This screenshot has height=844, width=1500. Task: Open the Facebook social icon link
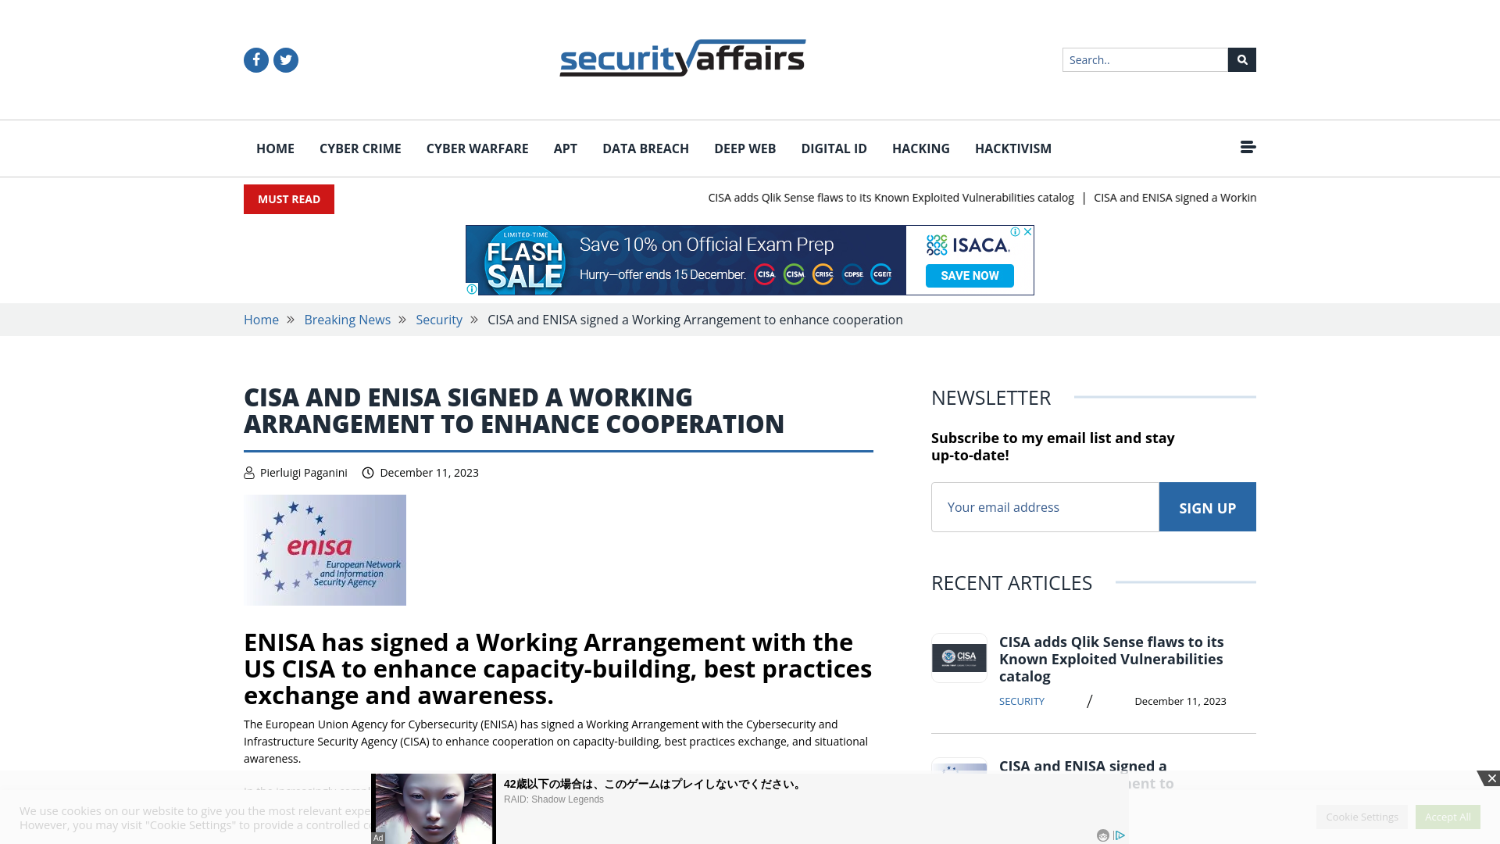tap(256, 59)
